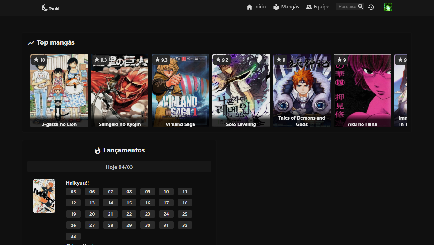Open Haikyuu chapter 19
This screenshot has width=434, height=245.
point(73,214)
